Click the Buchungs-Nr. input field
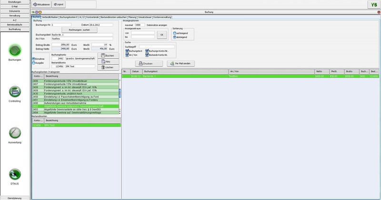Viewport: 381px width, 200px height. point(61,25)
